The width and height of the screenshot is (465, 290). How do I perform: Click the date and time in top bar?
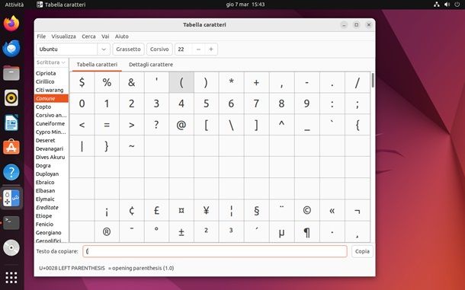click(245, 5)
